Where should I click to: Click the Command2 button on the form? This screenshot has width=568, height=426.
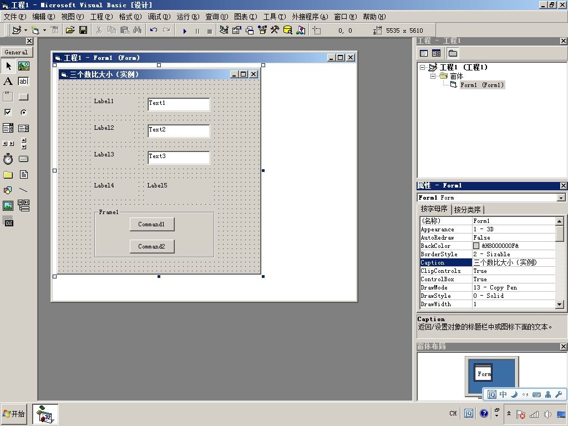click(152, 246)
